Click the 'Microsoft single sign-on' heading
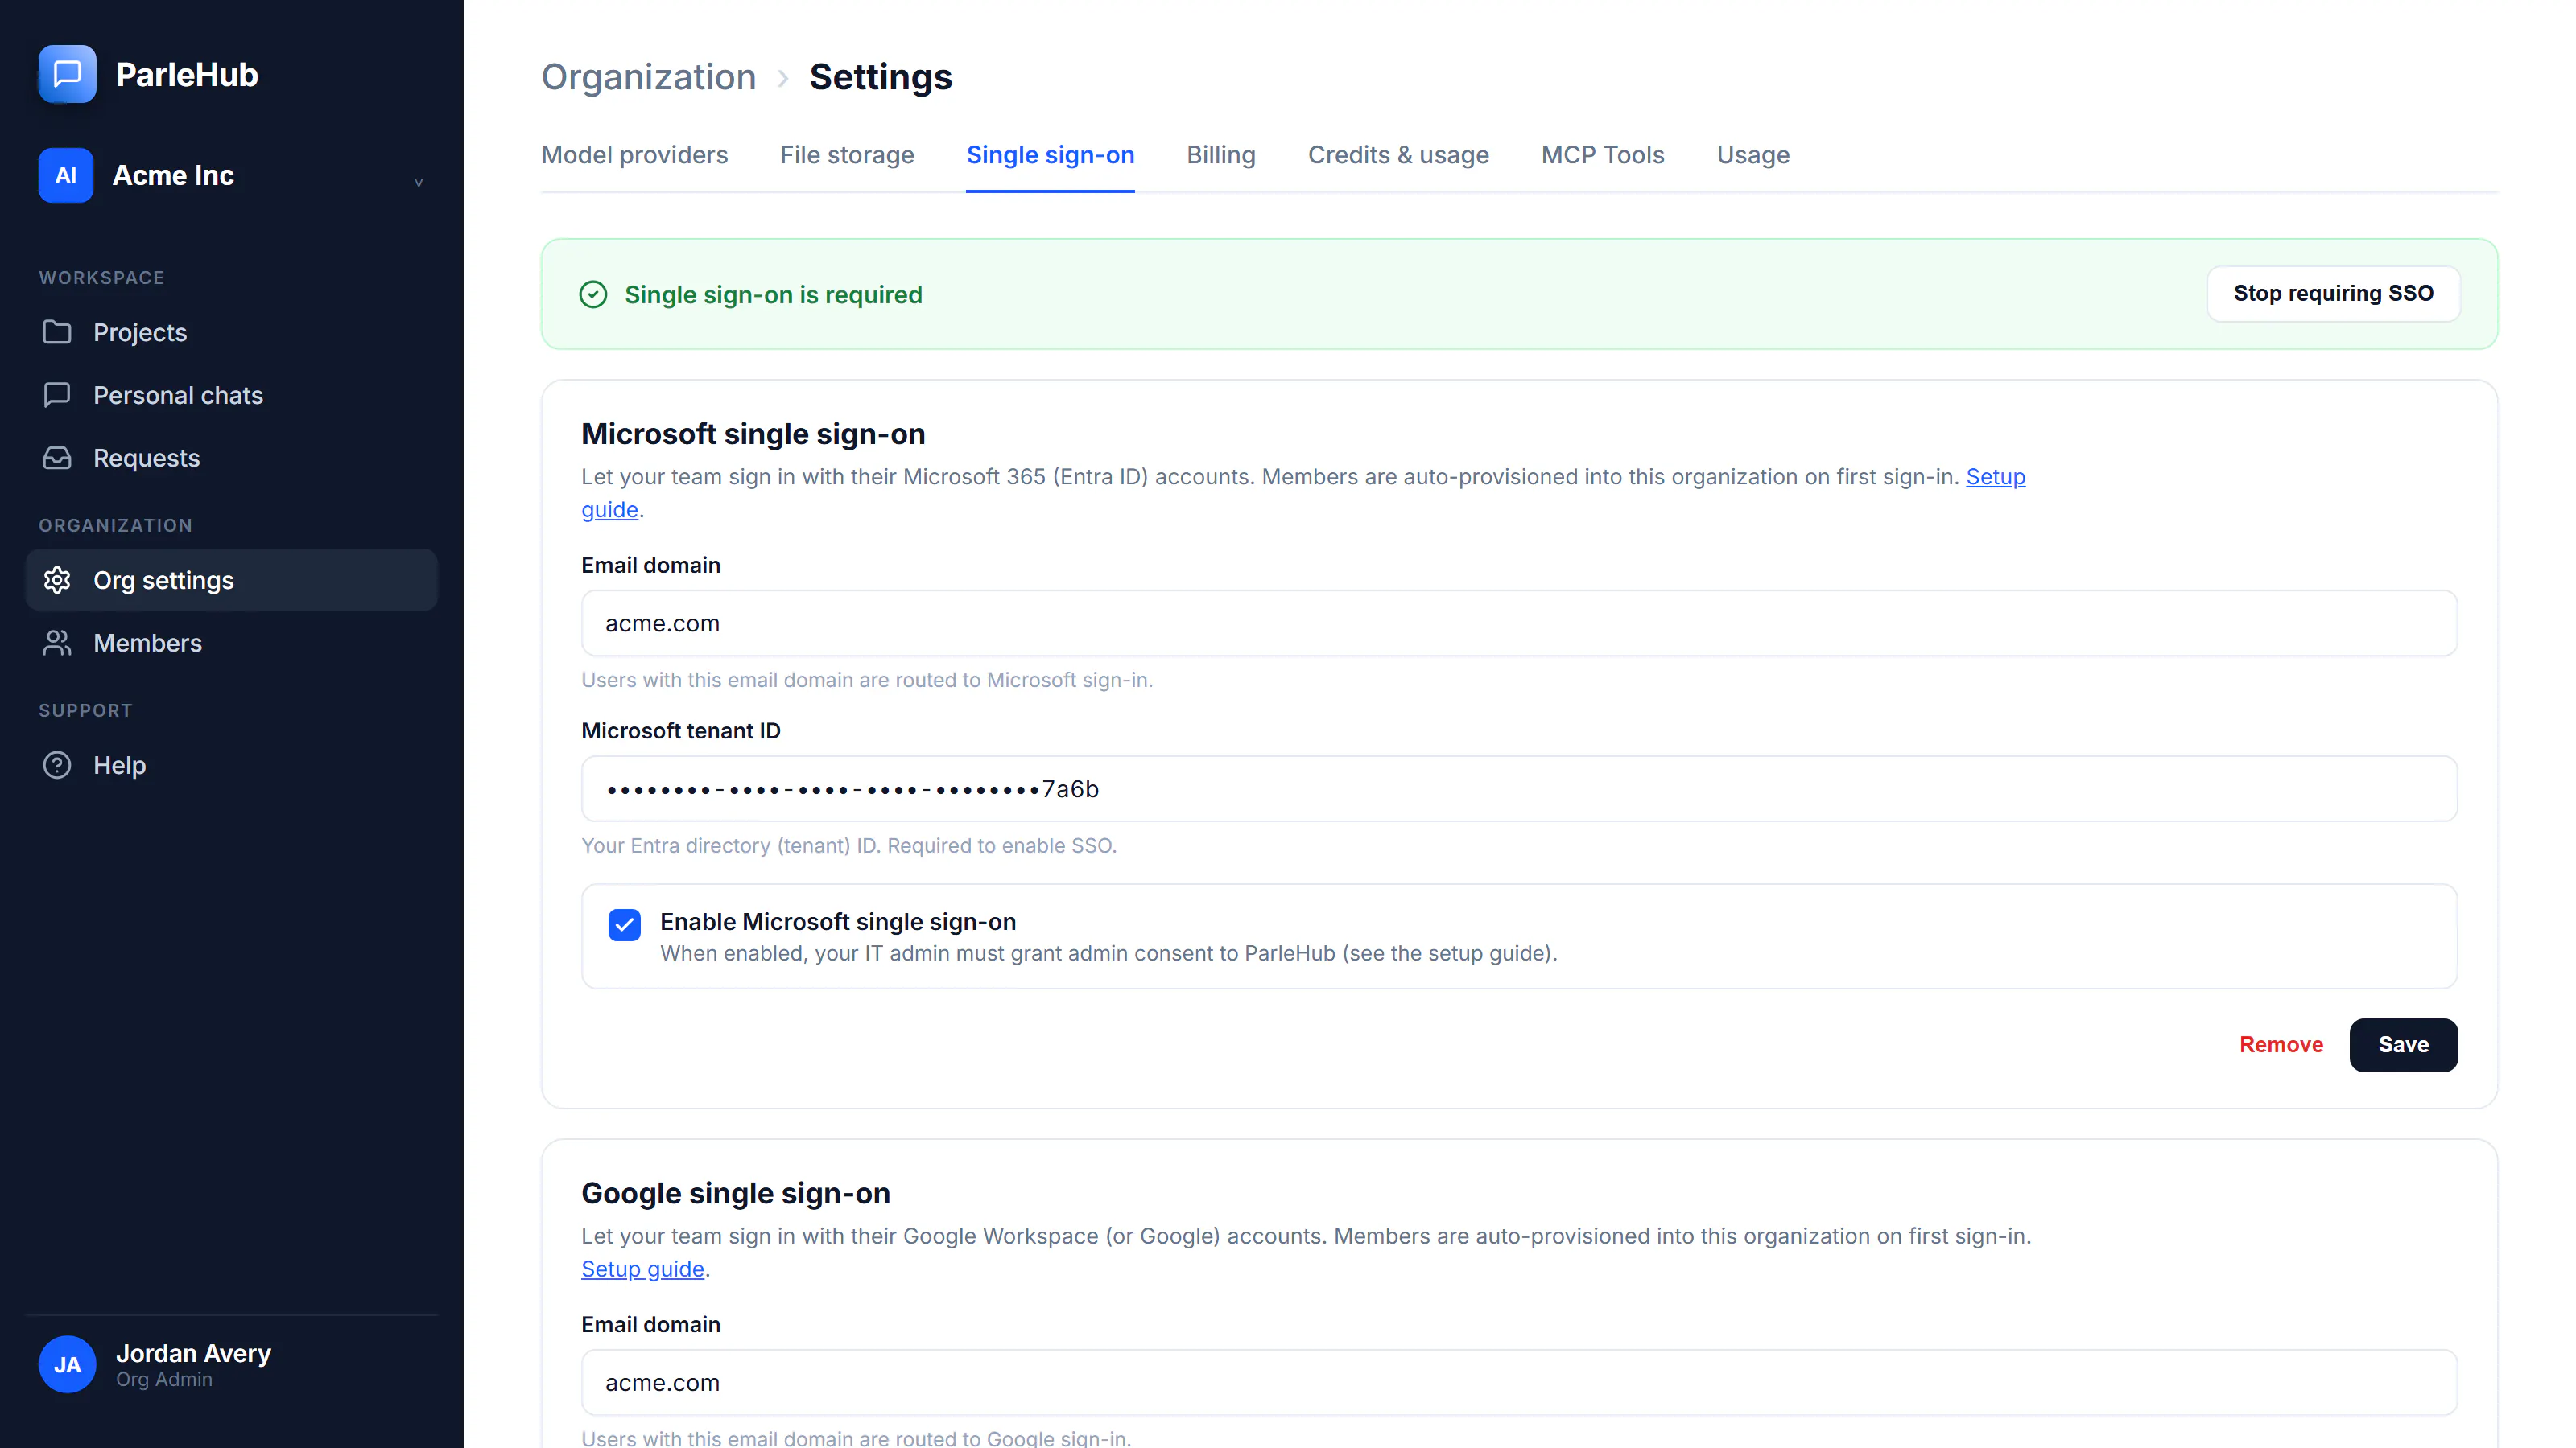 [x=753, y=434]
